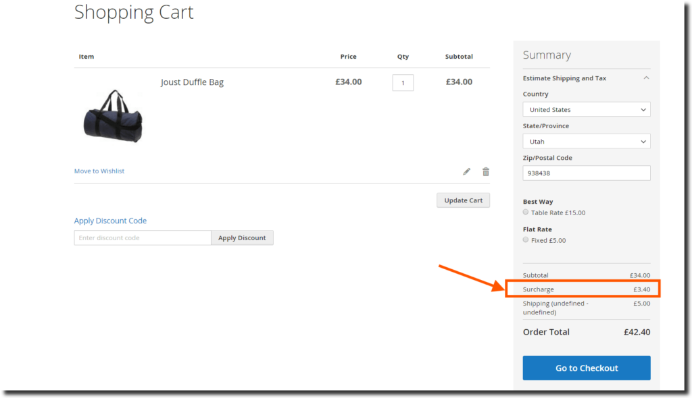Click the Go to Checkout button
This screenshot has width=692, height=398.
[586, 368]
